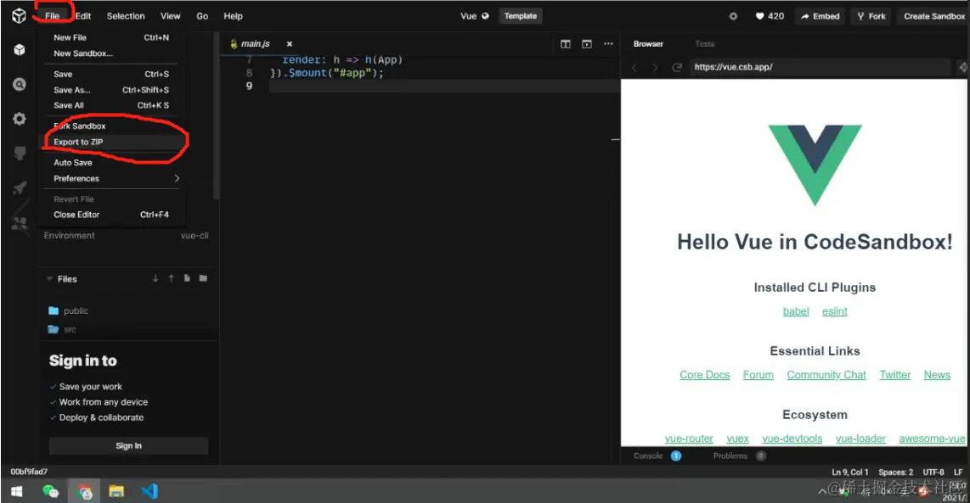Click the Embed button
The height and width of the screenshot is (503, 970).
[x=821, y=16]
